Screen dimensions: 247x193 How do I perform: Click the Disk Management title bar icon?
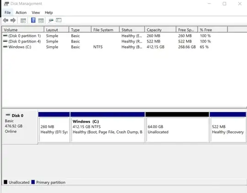[6, 4]
